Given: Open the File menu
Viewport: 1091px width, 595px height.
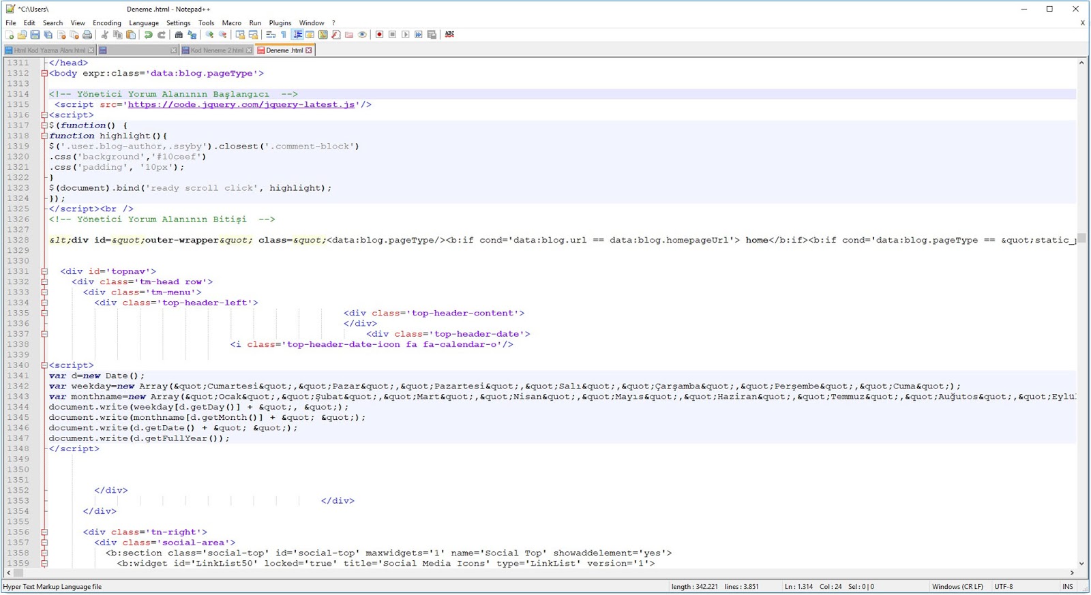Looking at the screenshot, I should tap(11, 22).
